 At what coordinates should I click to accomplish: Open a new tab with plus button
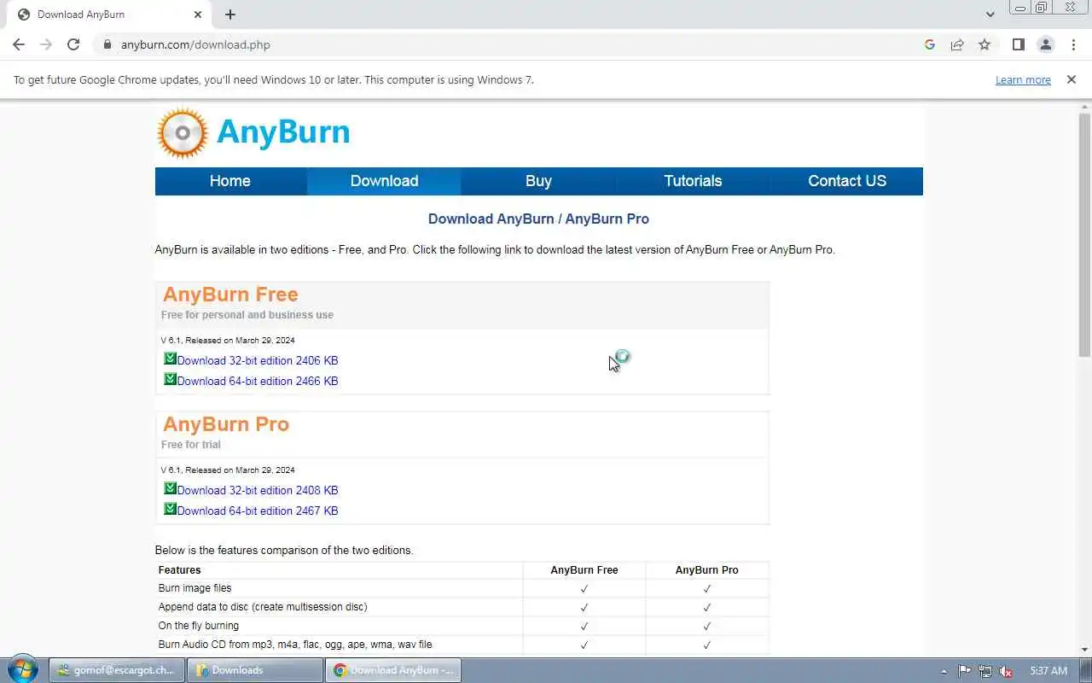pos(230,15)
